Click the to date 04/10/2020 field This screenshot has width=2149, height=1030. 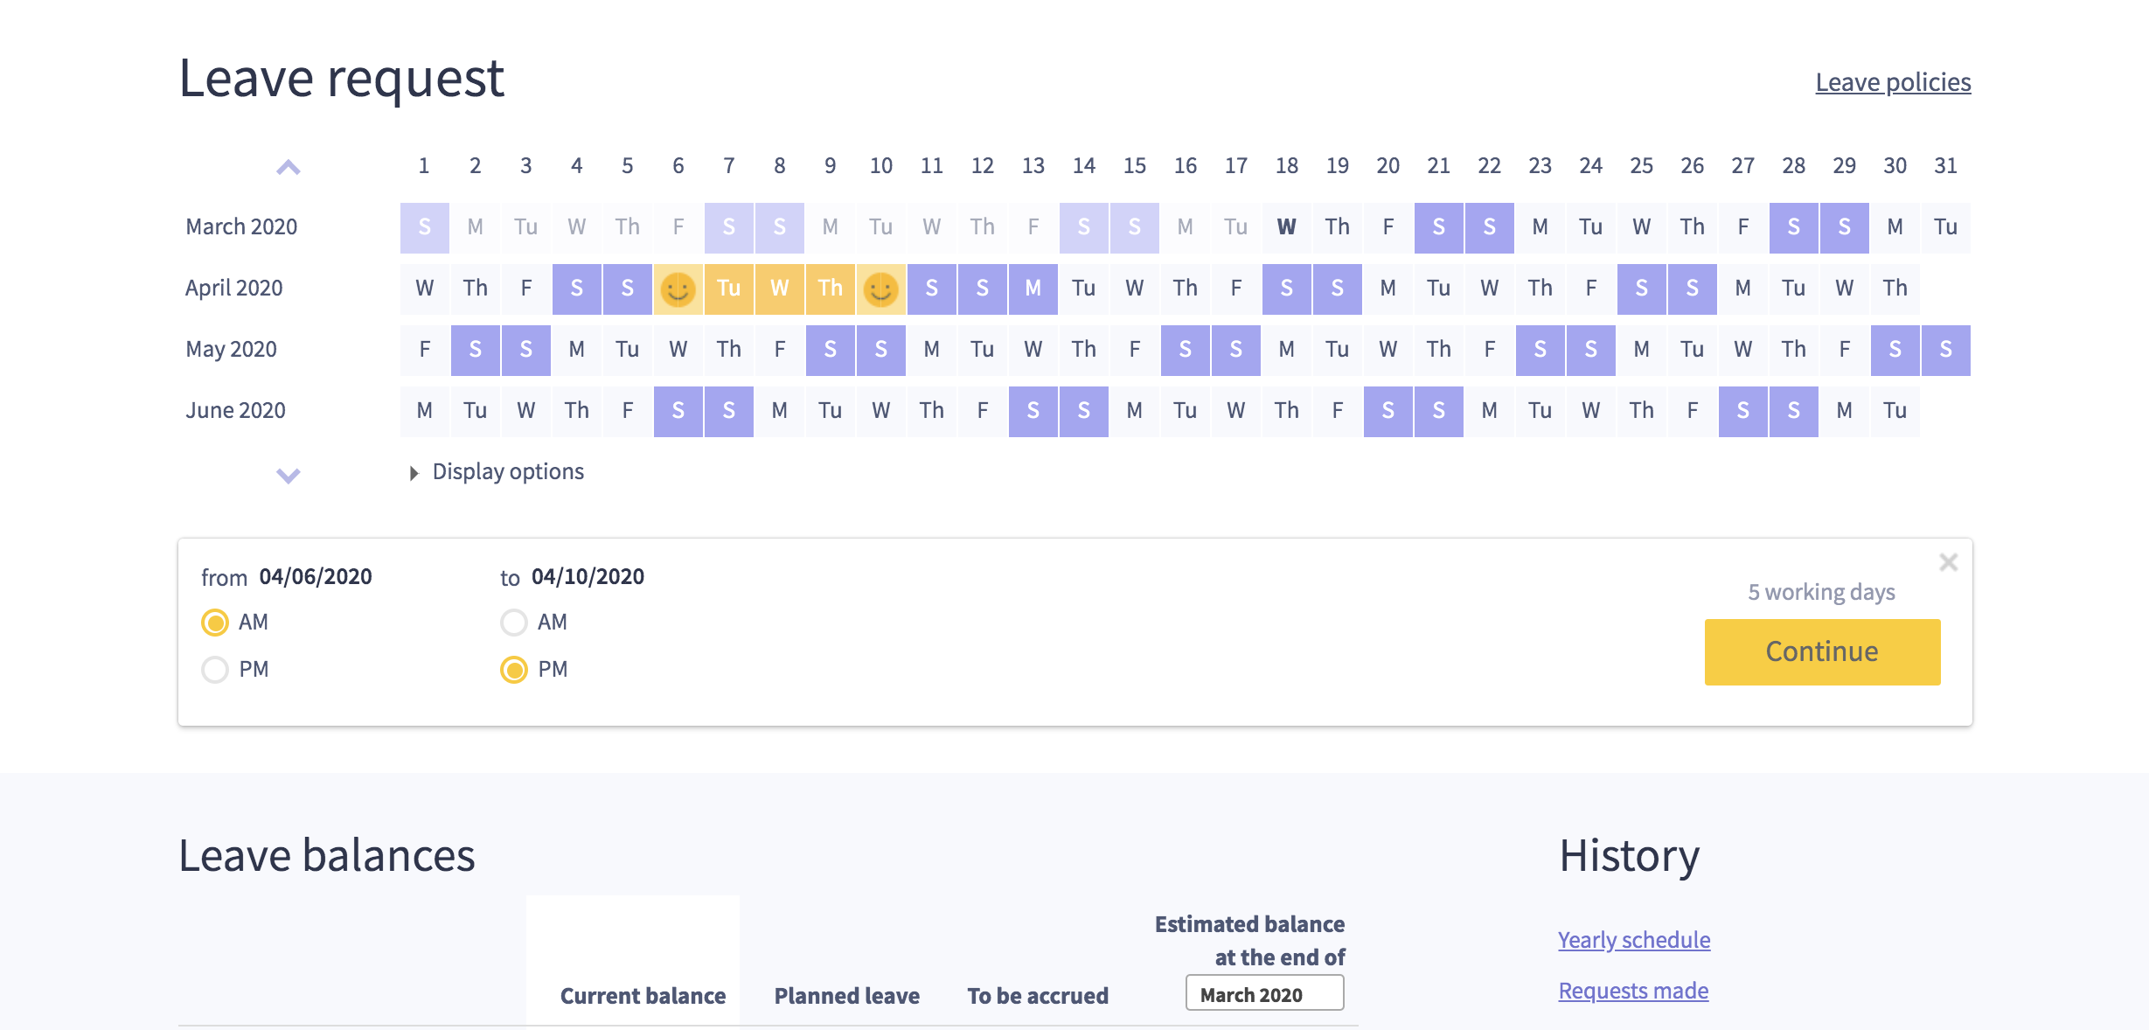(x=588, y=577)
